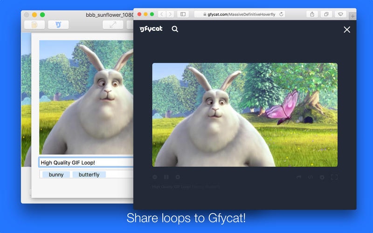Click the Gfycat share toolbar button

pos(58,25)
